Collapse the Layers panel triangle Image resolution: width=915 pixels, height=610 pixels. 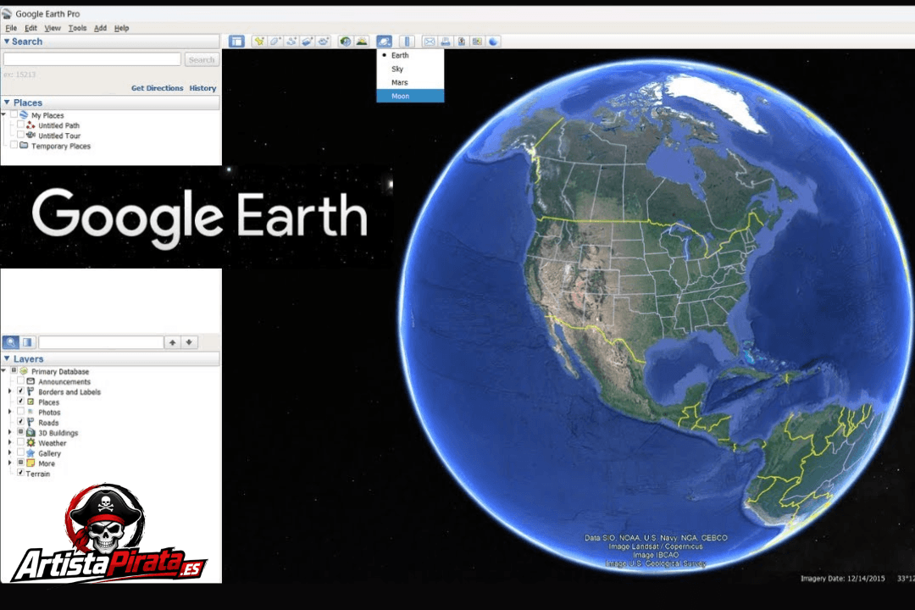[x=7, y=358]
